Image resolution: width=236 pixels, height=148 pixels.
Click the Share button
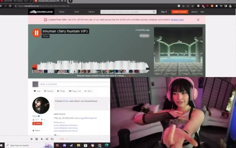pos(61,91)
